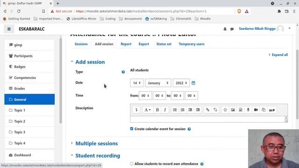Open the day dropdown showing 14
Screen dimensions: 299x168
click(136, 83)
